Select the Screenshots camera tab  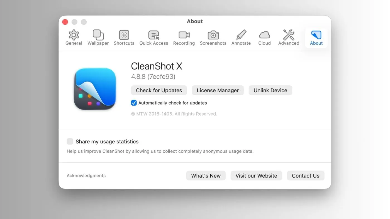pyautogui.click(x=213, y=38)
